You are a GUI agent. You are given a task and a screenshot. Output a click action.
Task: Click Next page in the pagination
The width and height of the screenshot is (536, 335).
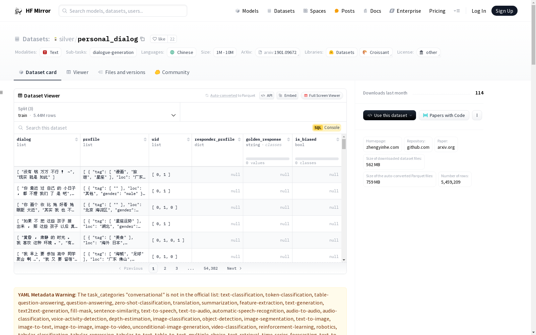point(234,268)
